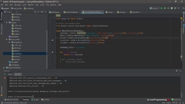This screenshot has height=104, width=185.
Task: Open Project view selector dropdown
Action: click(x=11, y=12)
